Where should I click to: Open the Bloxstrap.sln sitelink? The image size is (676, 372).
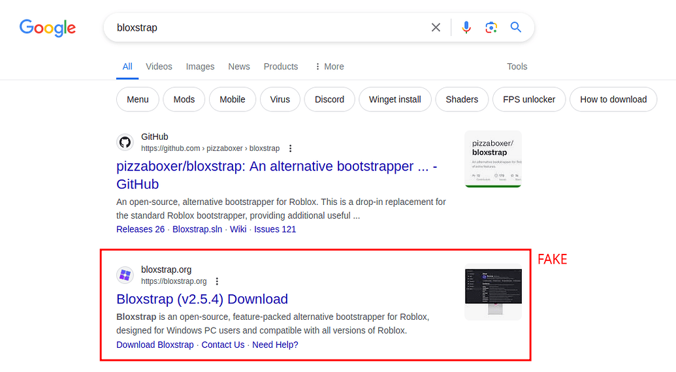(x=197, y=230)
